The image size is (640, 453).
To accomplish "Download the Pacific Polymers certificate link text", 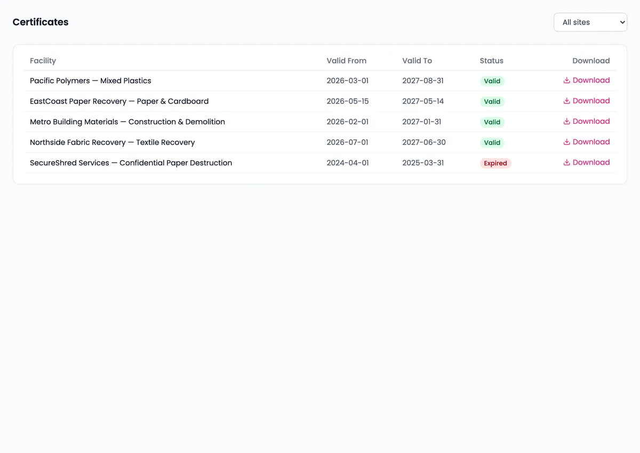I will 591,81.
